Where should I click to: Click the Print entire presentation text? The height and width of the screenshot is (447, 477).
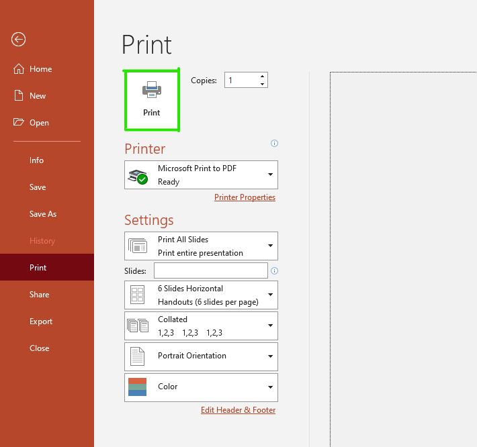(200, 253)
